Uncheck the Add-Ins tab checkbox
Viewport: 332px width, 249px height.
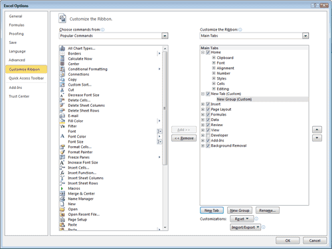pos(208,140)
